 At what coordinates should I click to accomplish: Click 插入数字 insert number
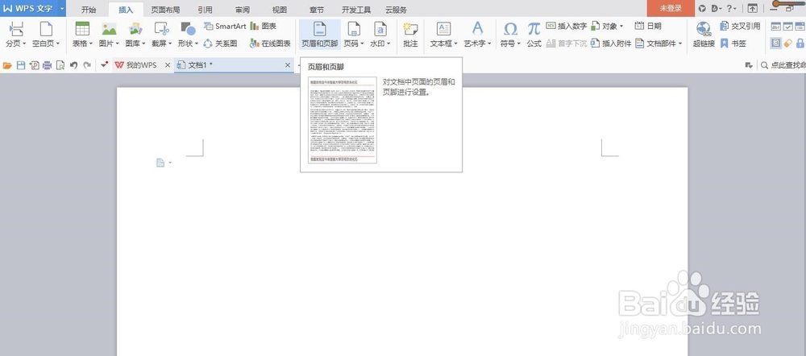pyautogui.click(x=566, y=26)
